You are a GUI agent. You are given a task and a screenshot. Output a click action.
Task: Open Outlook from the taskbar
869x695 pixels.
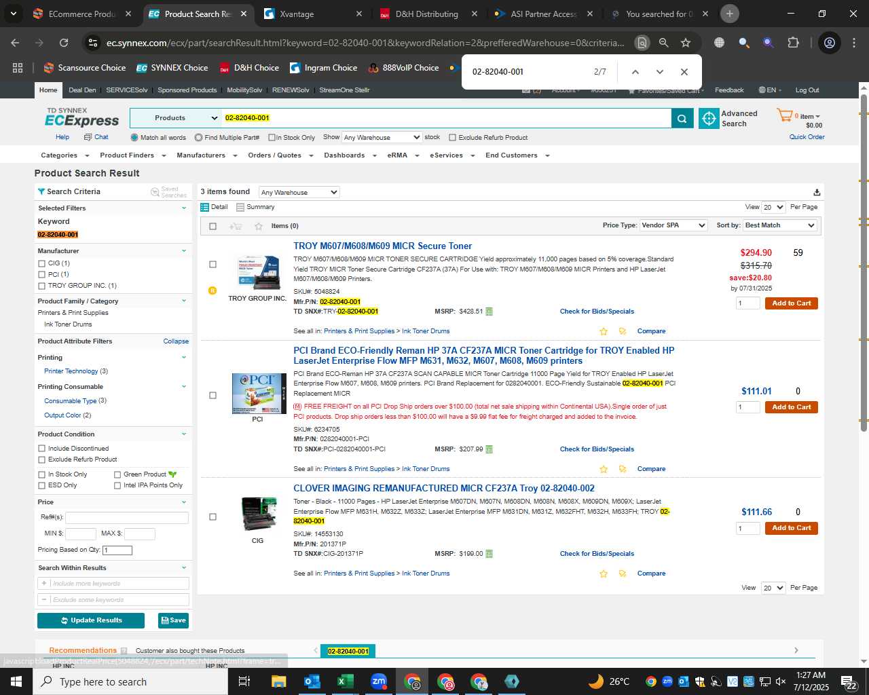click(312, 681)
